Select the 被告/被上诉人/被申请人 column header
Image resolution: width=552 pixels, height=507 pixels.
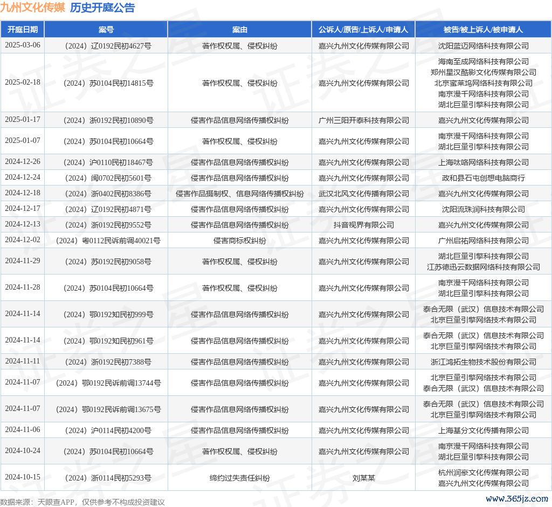click(x=483, y=30)
